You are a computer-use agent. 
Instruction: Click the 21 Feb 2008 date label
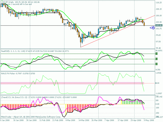point(58,120)
